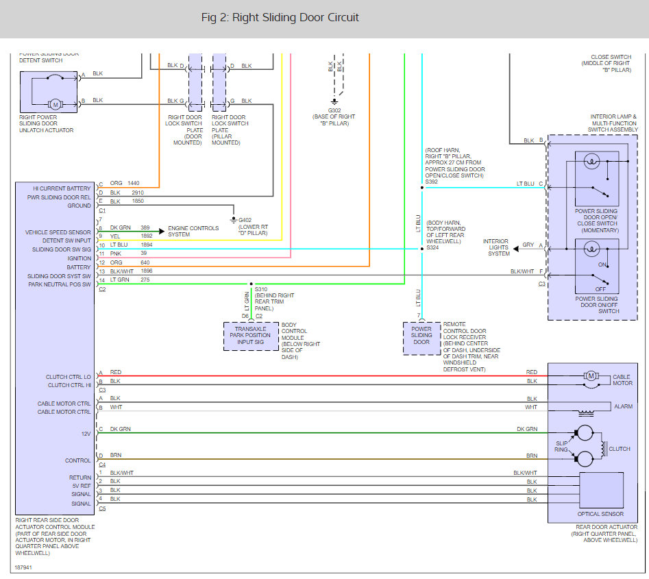Click the red wire 'RED' label near Clutch Ctrl Lo

pos(116,372)
